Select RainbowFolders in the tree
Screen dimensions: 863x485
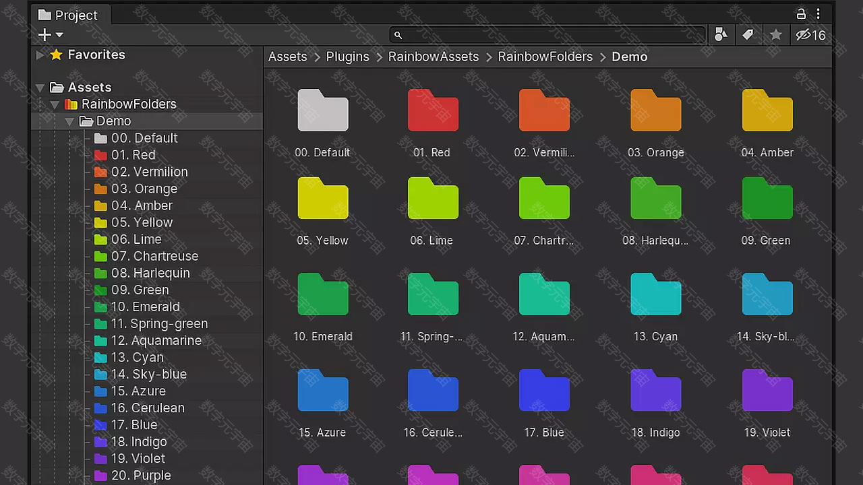pyautogui.click(x=129, y=104)
